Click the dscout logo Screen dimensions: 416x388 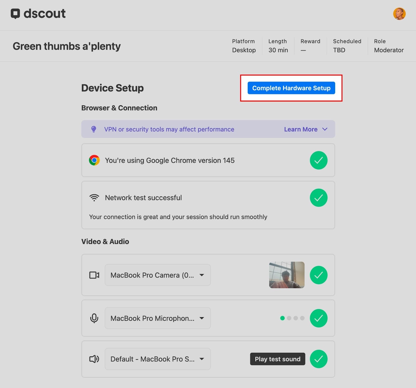click(38, 14)
